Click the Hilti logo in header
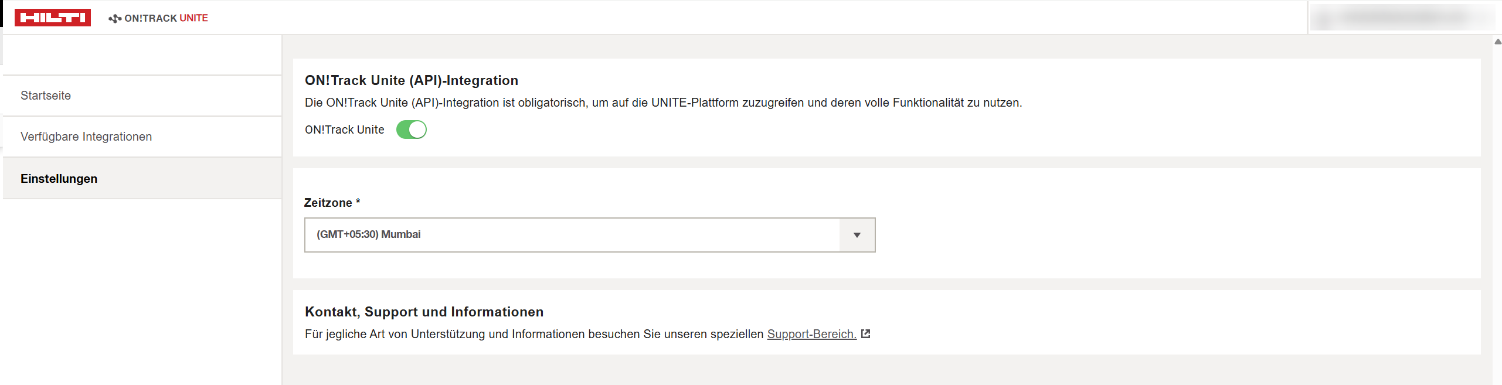The width and height of the screenshot is (1502, 385). 52,18
